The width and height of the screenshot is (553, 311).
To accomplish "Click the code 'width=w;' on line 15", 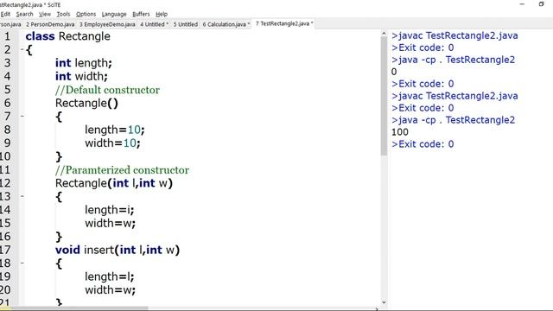I will 110,223.
